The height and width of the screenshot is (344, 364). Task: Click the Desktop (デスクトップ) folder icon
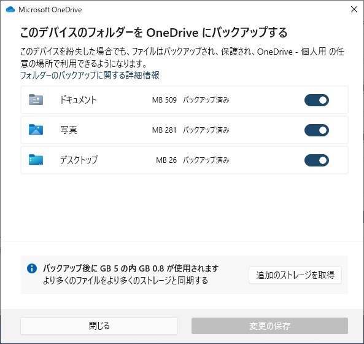(36, 160)
